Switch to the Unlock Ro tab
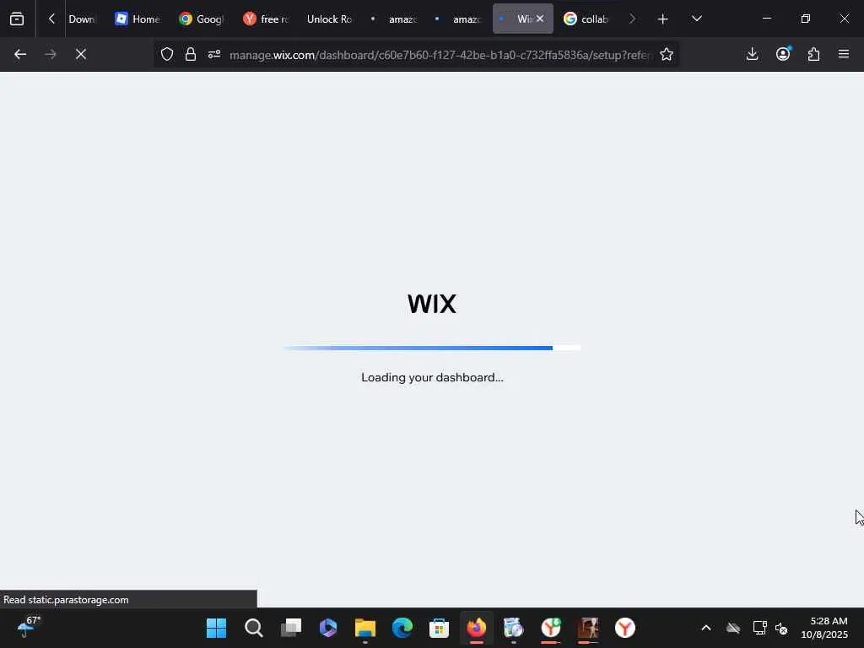Viewport: 864px width, 648px height. click(330, 19)
